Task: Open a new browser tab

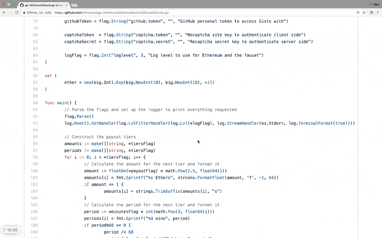Action: point(74,5)
